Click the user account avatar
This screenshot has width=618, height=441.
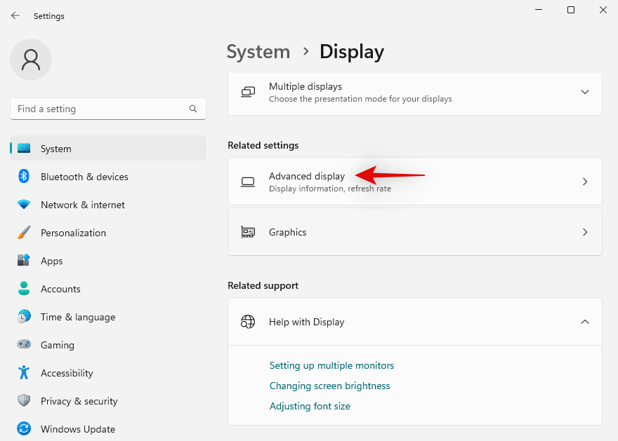[30, 60]
